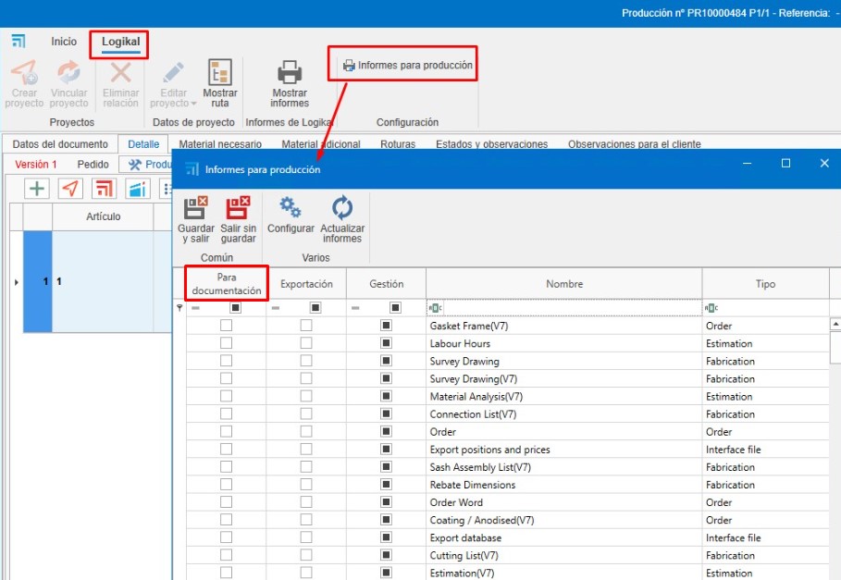Click the filter funnel icon in grid
Screen dimensions: 841x580
(179, 308)
